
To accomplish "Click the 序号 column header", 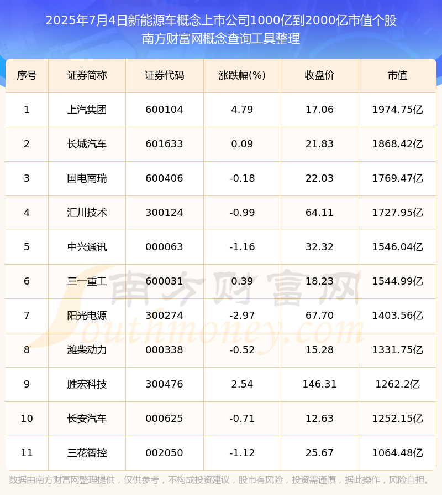I will [27, 75].
